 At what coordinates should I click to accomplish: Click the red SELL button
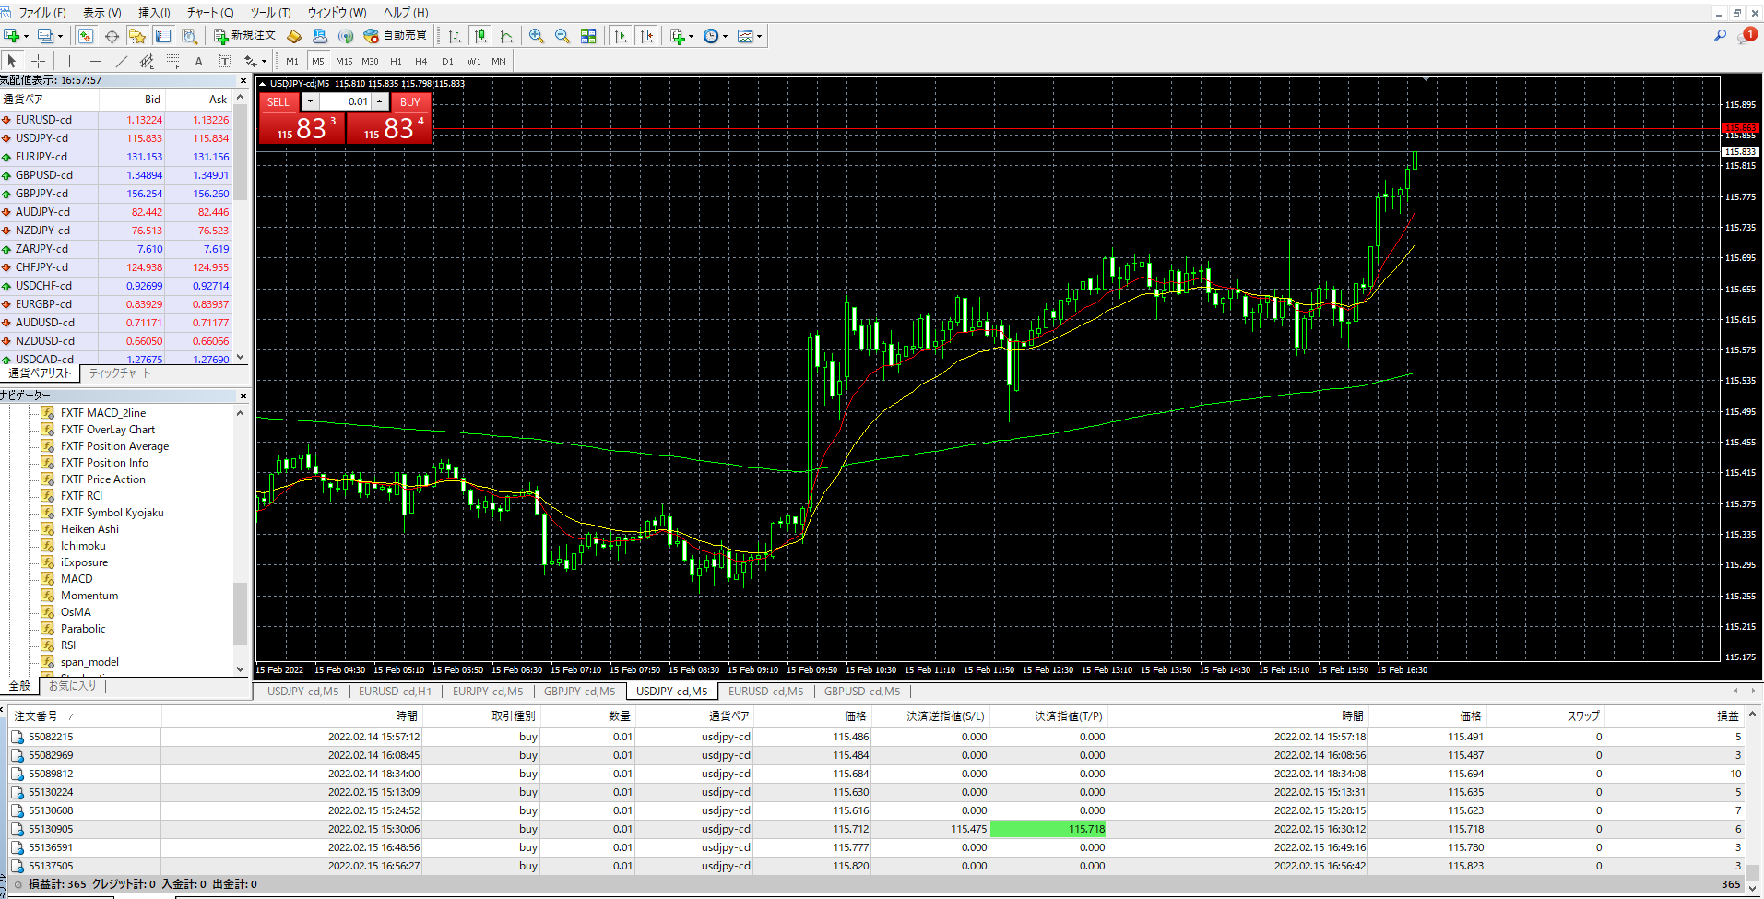(278, 101)
